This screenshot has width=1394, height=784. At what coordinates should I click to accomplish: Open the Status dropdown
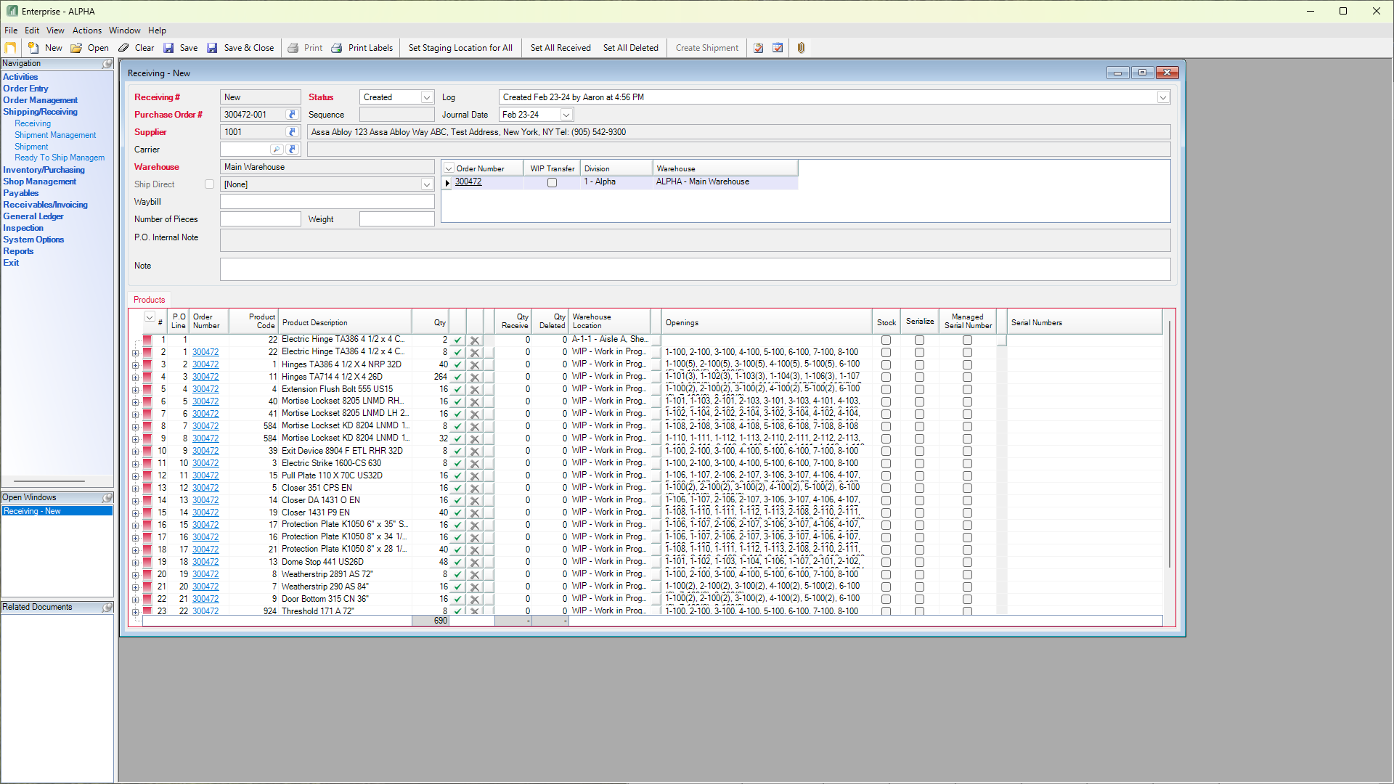[427, 97]
